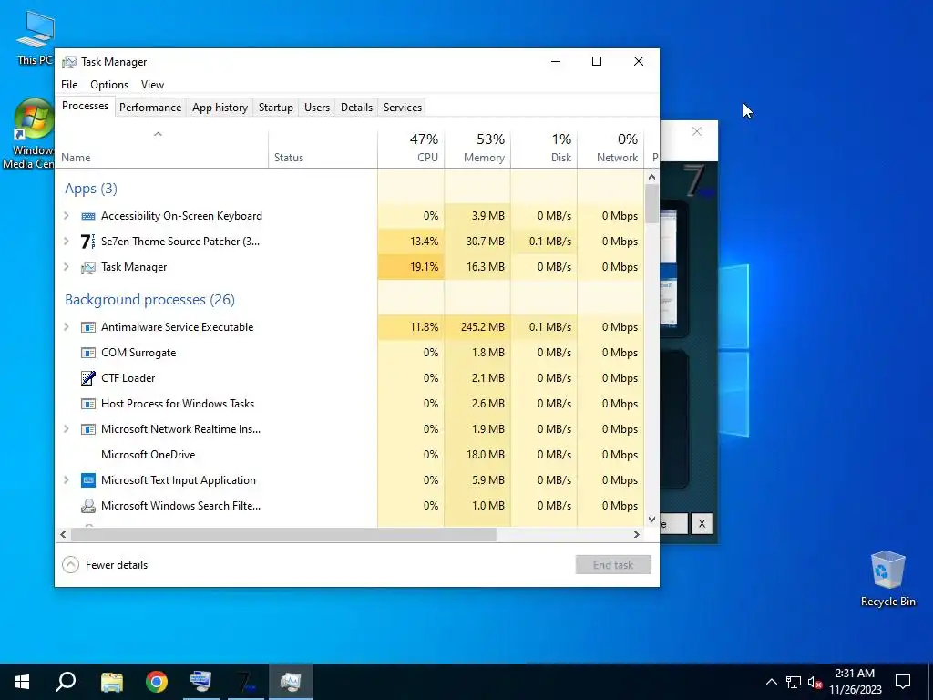
Task: Select the Microsoft OneDrive process row
Action: [x=350, y=455]
